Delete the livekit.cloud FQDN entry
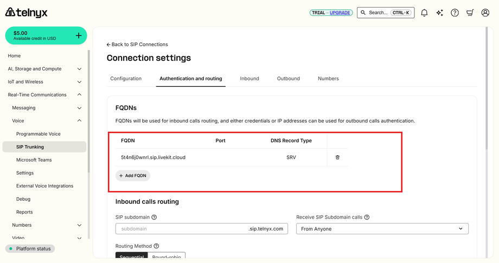 (337, 157)
